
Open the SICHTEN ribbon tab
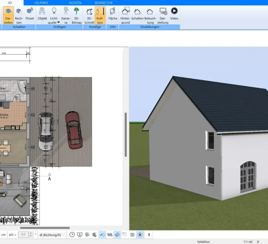click(75, 3)
